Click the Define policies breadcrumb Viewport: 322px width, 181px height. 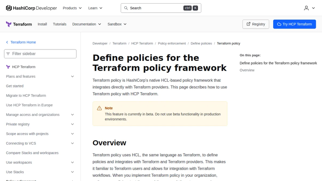coord(201,43)
